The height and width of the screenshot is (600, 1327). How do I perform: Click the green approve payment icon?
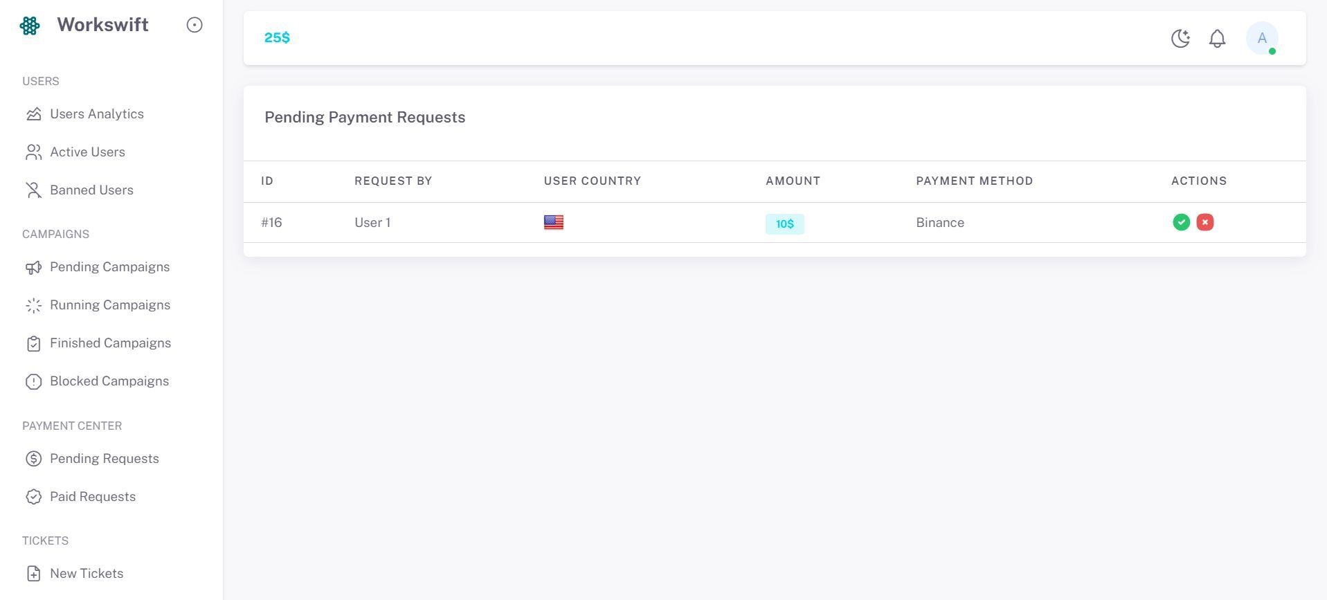1181,222
